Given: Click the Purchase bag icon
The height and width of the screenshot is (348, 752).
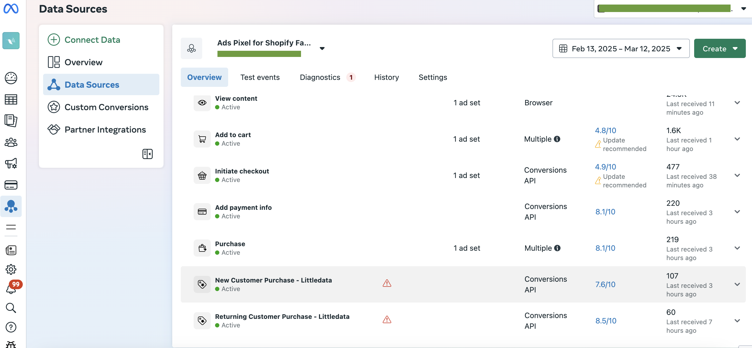Looking at the screenshot, I should (x=202, y=248).
